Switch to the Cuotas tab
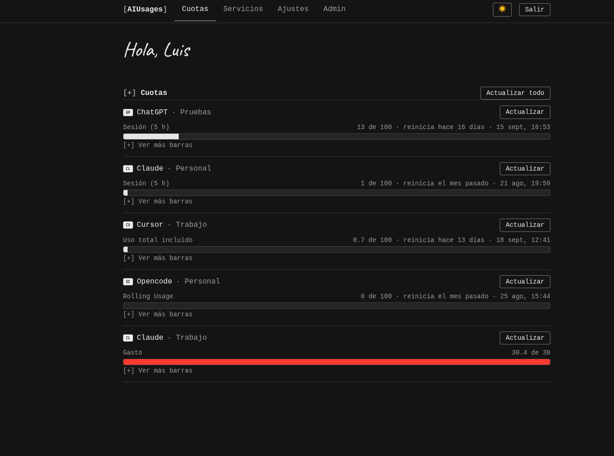 pos(195,9)
